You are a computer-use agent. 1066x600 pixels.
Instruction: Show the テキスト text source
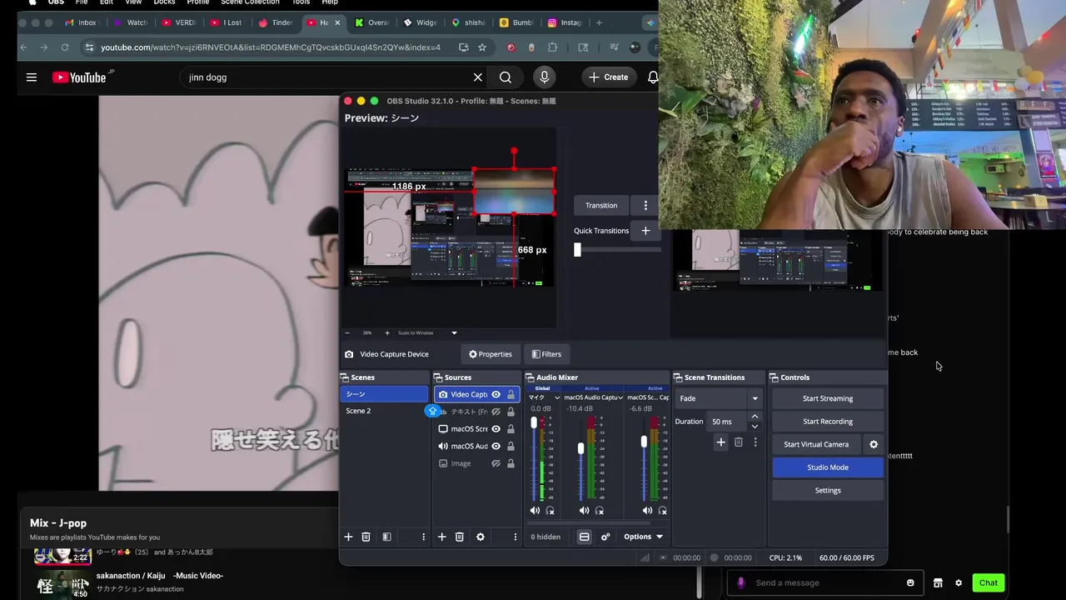(x=496, y=412)
